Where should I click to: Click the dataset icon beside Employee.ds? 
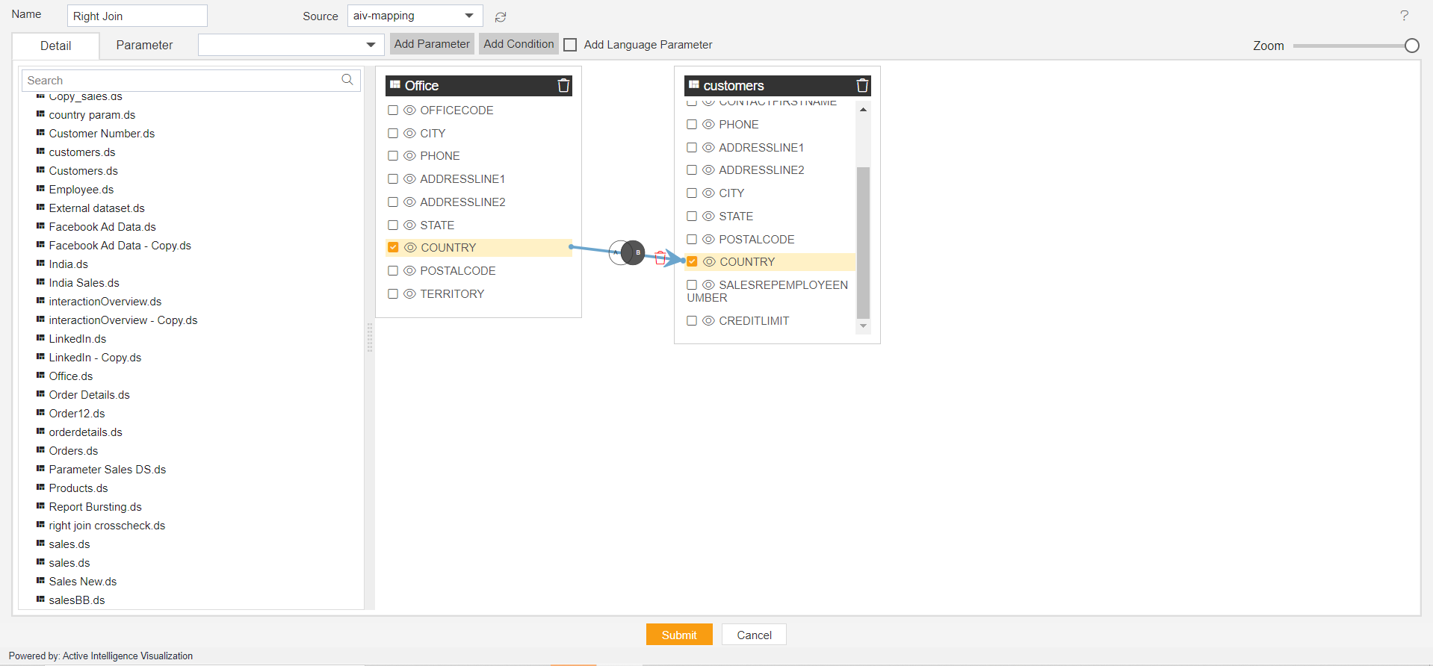coord(40,189)
